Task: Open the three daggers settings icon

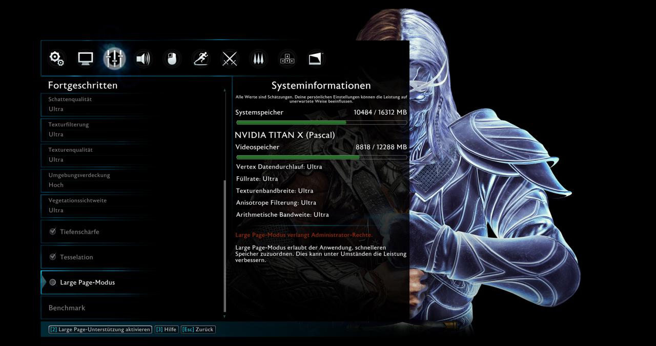Action: coord(258,59)
